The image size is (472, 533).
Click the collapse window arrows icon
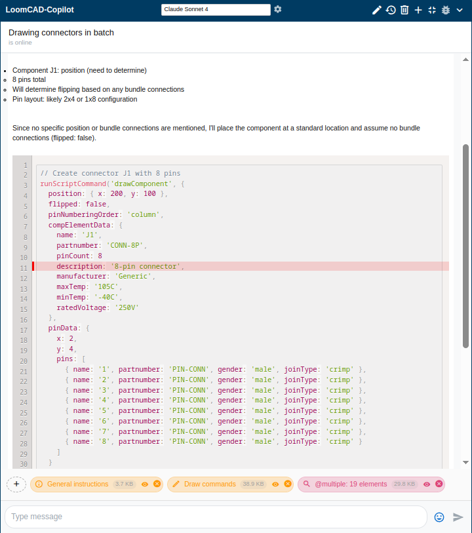point(432,10)
